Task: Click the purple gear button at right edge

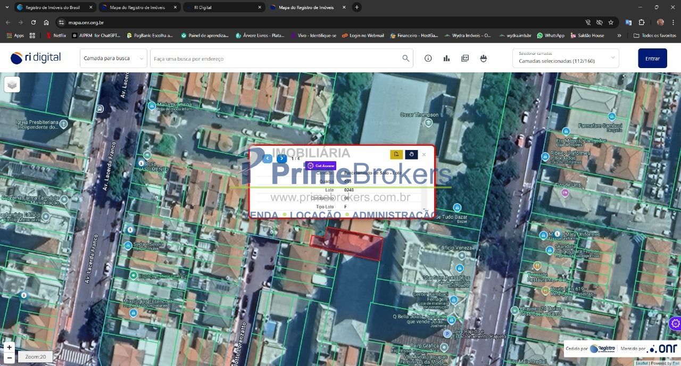Action: (x=675, y=323)
